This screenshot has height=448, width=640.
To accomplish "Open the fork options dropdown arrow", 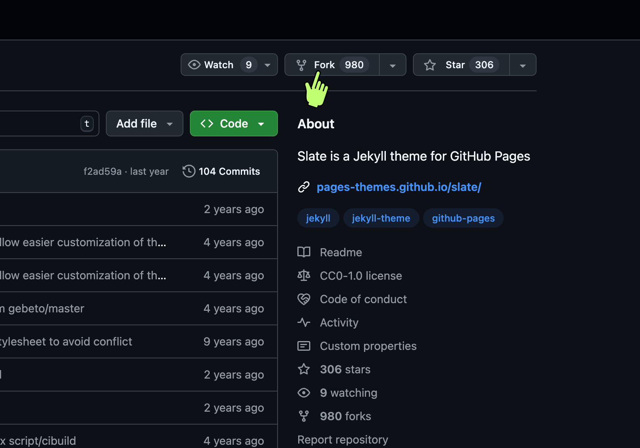I will pos(393,65).
